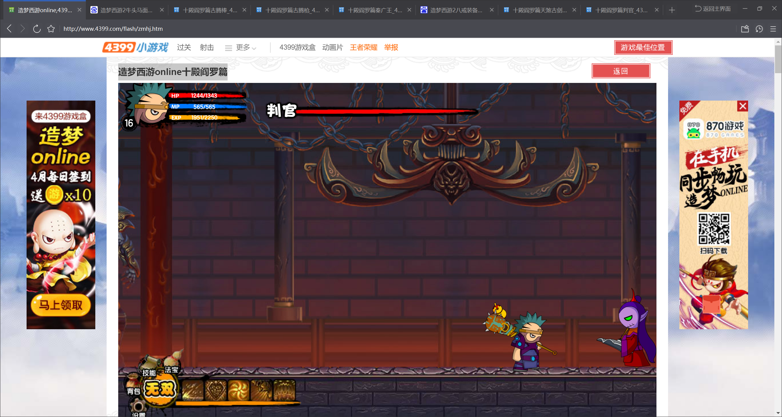Switch to 十殿阎罗篇古腾棒 tab
Viewport: 782px width, 417px height.
click(x=209, y=10)
